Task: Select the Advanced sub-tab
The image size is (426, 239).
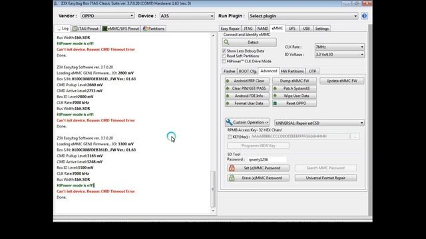Action: coord(269,71)
